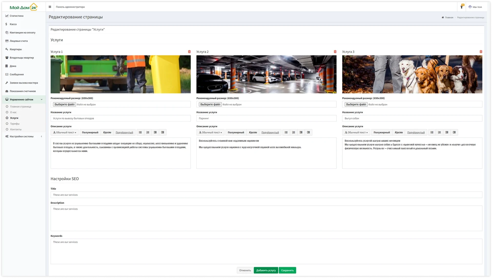Open Владельцы квартир section
Image resolution: width=492 pixels, height=278 pixels.
24,58
